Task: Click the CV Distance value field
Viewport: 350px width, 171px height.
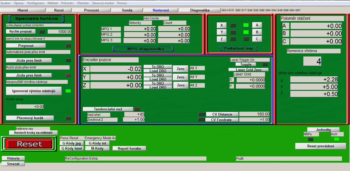Action: click(254, 114)
